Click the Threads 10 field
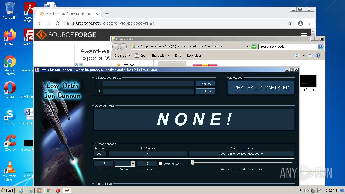 tap(147, 164)
